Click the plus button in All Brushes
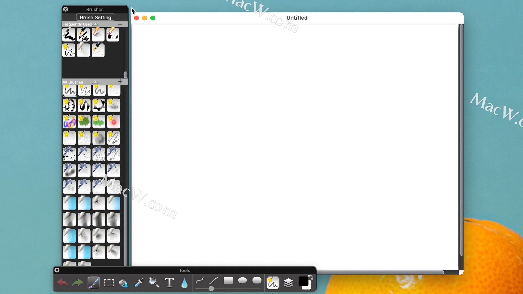Screen dimensions: 523x294 click(x=120, y=82)
